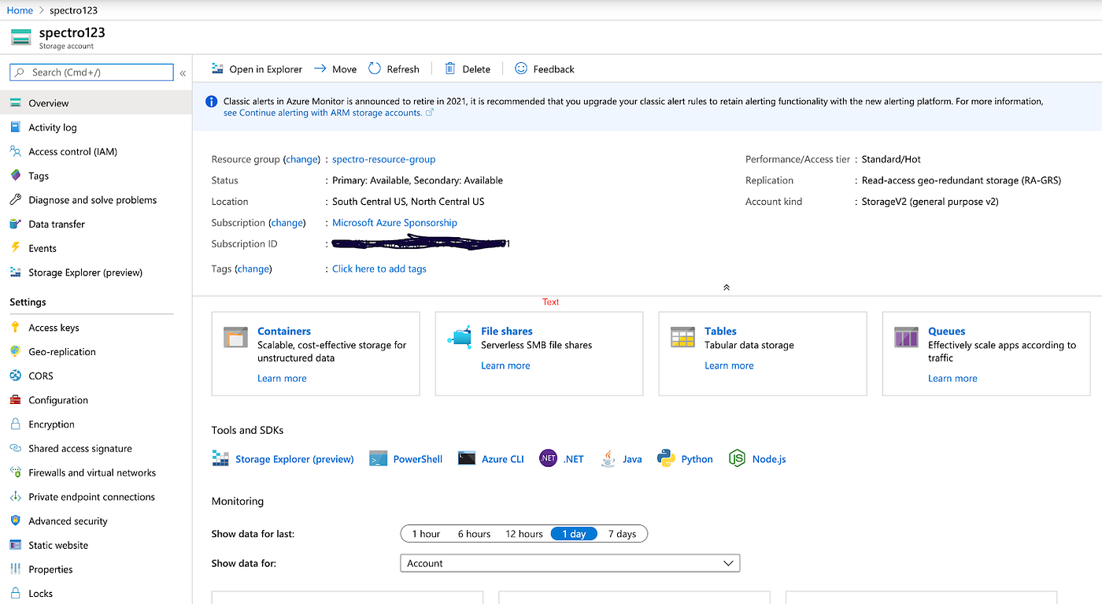Select the 6 hours time range

tap(474, 534)
